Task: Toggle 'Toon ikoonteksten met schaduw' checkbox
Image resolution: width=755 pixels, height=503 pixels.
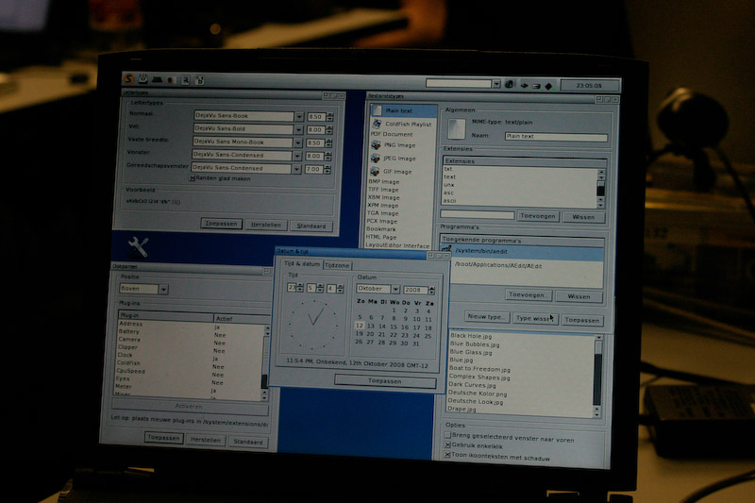Action: (x=447, y=455)
